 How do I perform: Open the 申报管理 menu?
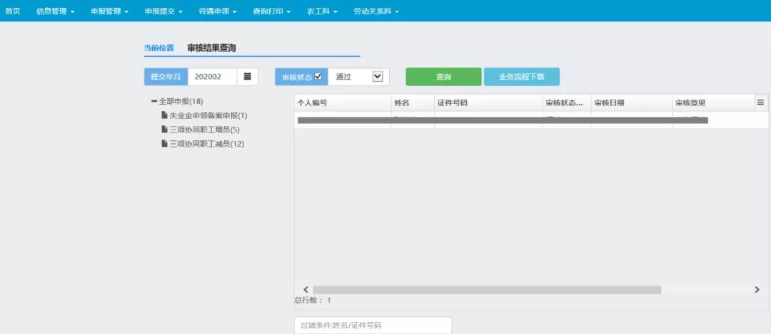[x=109, y=11]
